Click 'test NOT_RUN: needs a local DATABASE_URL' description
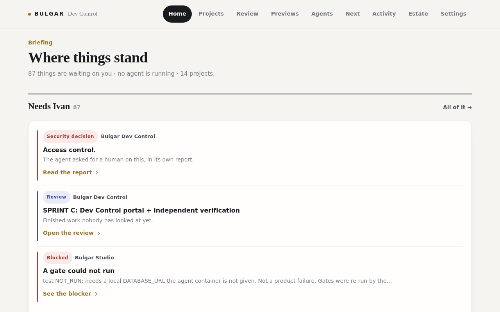This screenshot has height=312, width=500. (x=218, y=281)
